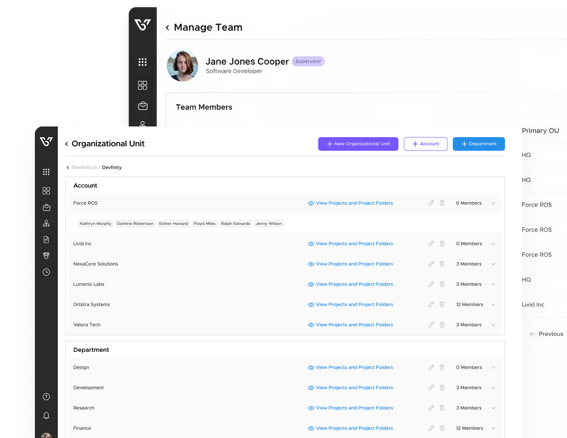Expand the Development department row
The image size is (567, 438).
click(x=493, y=388)
